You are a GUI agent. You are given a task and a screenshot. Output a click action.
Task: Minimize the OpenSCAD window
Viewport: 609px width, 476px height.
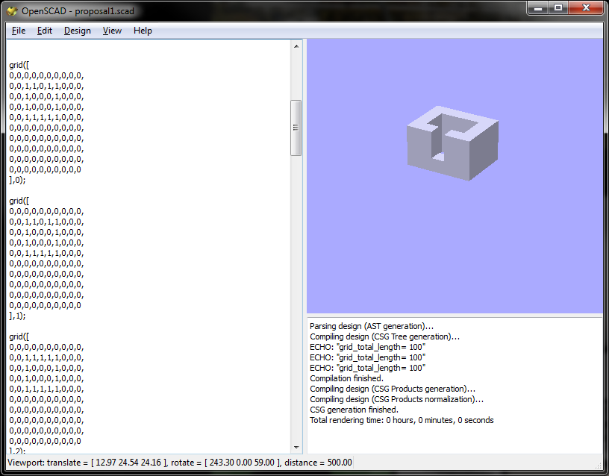click(x=538, y=8)
